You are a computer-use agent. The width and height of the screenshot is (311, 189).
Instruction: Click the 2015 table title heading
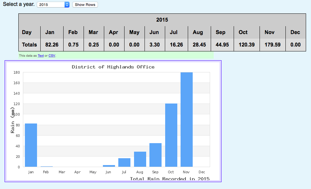[162, 20]
